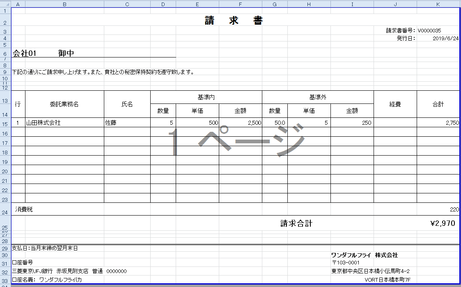461x287 pixels.
Task: Select row 2 header
Action: click(x=5, y=20)
